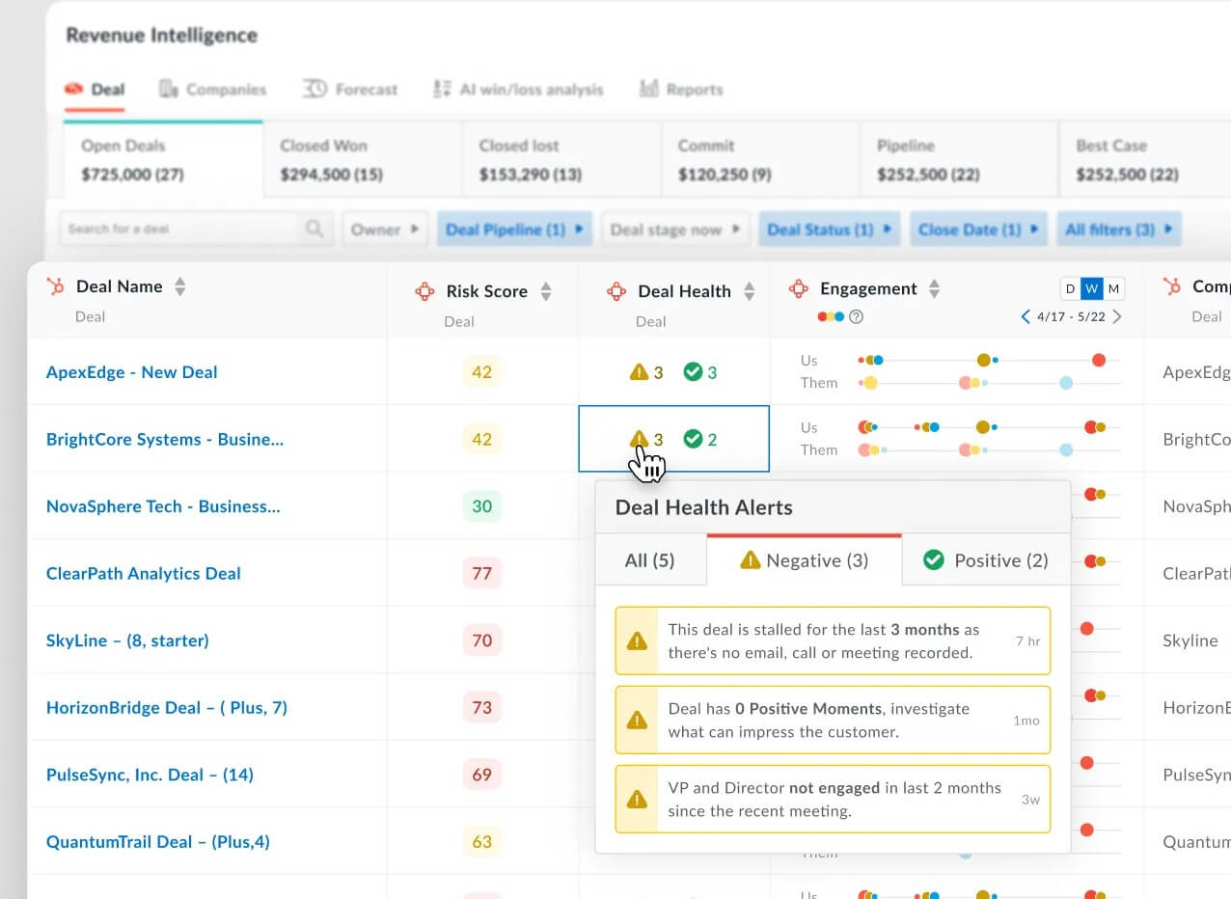Go to the Reports tab
This screenshot has width=1231, height=899.
click(x=681, y=90)
